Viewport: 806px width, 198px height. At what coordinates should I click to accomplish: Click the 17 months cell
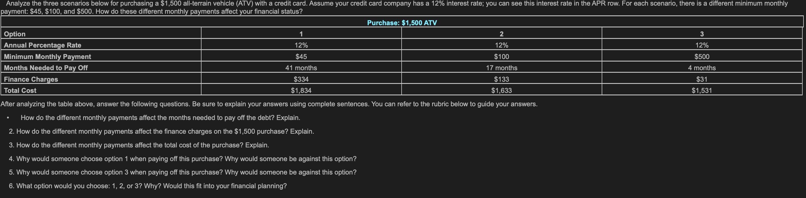click(x=502, y=68)
